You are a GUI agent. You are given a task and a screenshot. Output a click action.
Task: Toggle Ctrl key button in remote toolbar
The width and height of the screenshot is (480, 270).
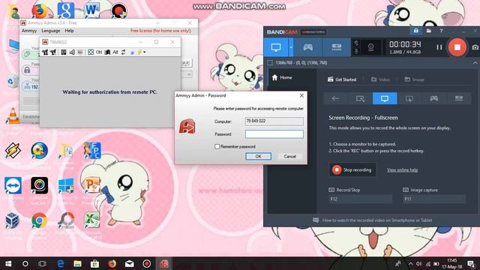[x=99, y=52]
